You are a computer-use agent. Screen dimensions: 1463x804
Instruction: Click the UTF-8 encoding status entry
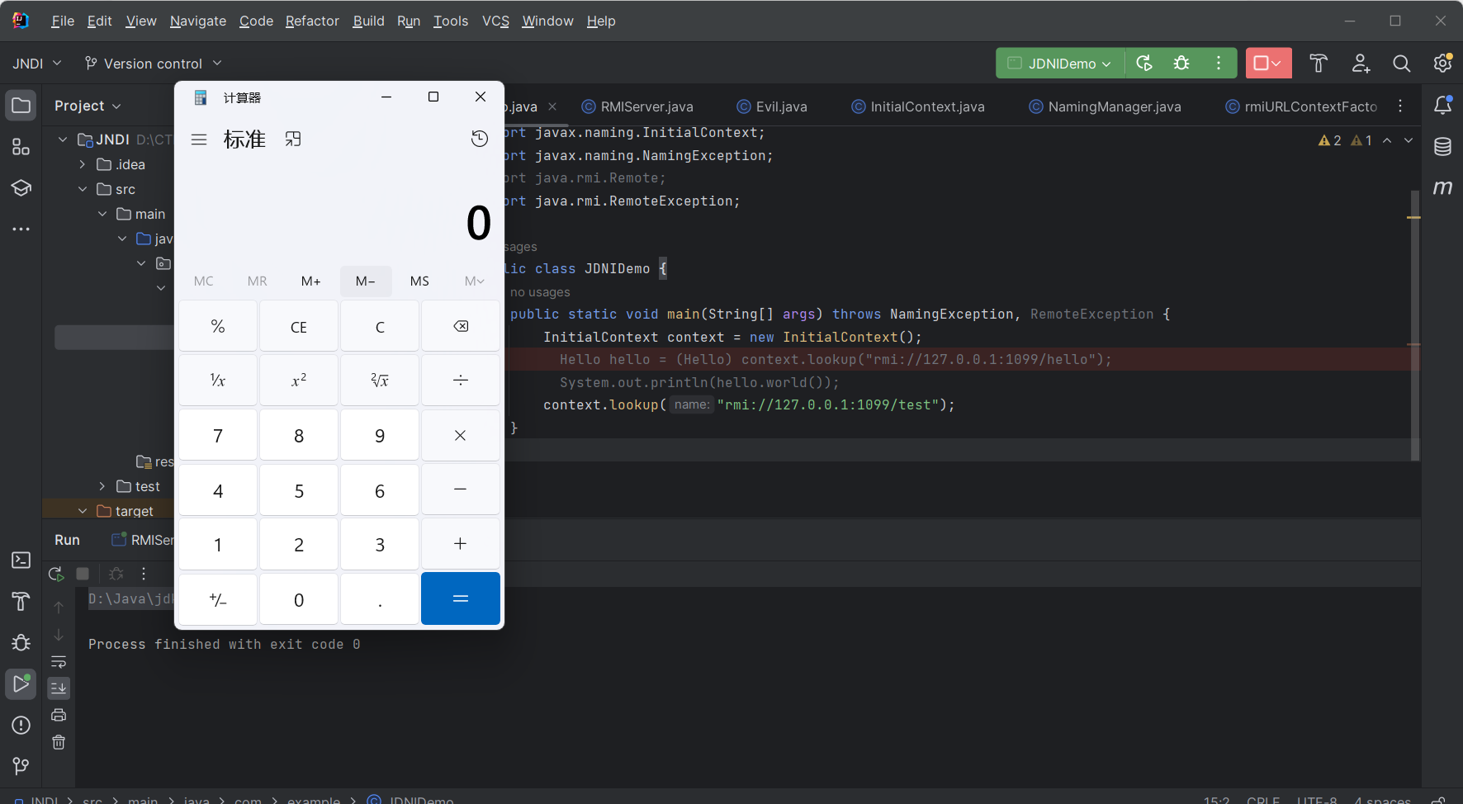point(1317,800)
